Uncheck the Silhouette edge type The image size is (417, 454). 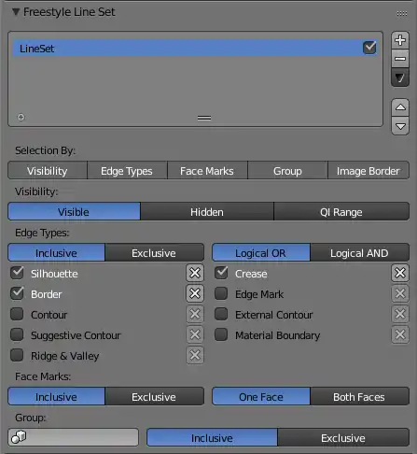pyautogui.click(x=17, y=273)
